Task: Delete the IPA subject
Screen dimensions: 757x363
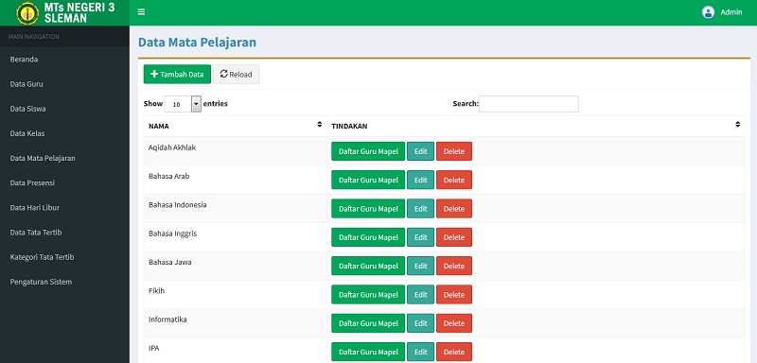Action: 454,352
